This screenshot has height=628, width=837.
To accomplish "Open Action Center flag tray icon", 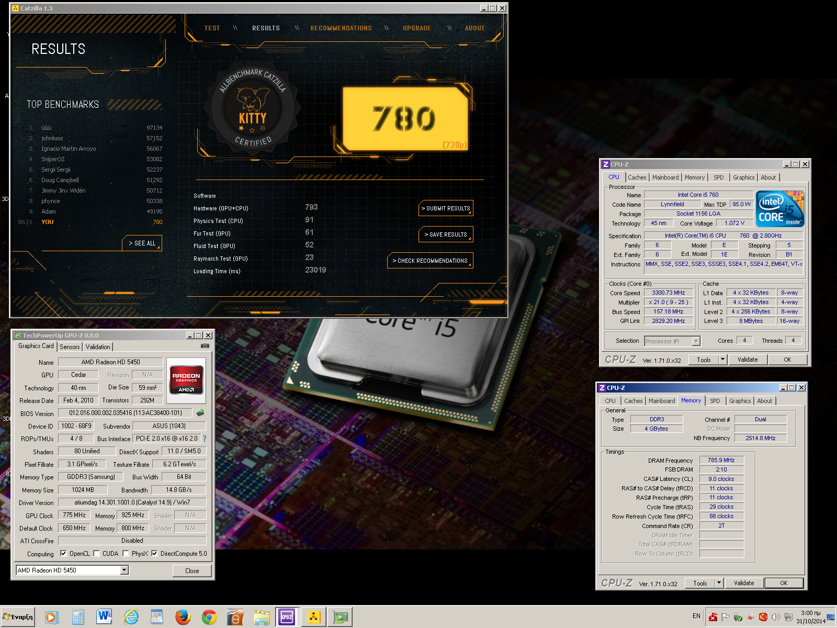I will 726,617.
